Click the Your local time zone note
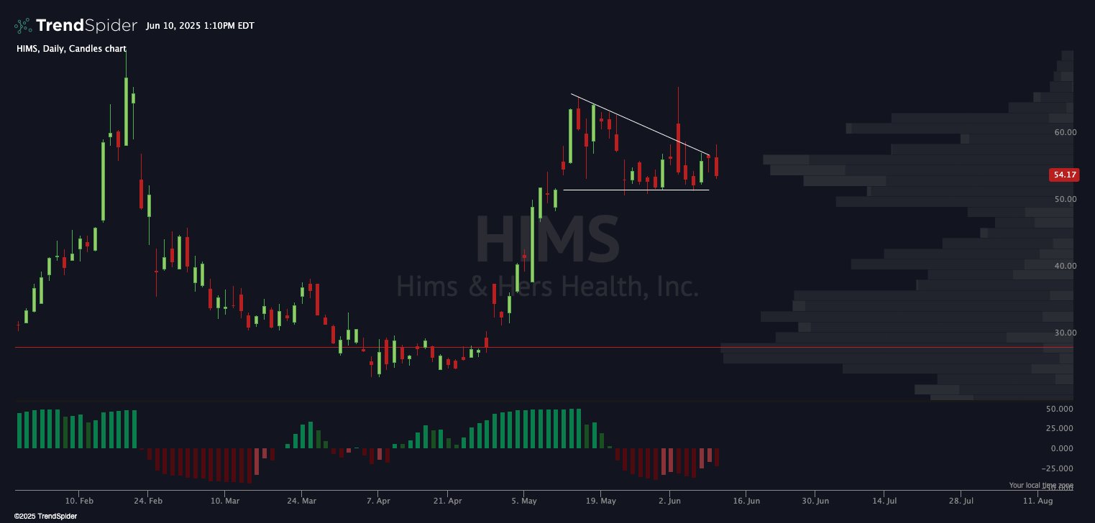 click(x=1041, y=486)
